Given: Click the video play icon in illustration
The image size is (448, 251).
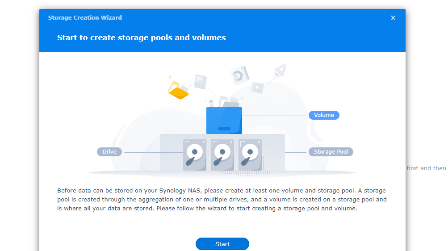Looking at the screenshot, I should click(257, 87).
